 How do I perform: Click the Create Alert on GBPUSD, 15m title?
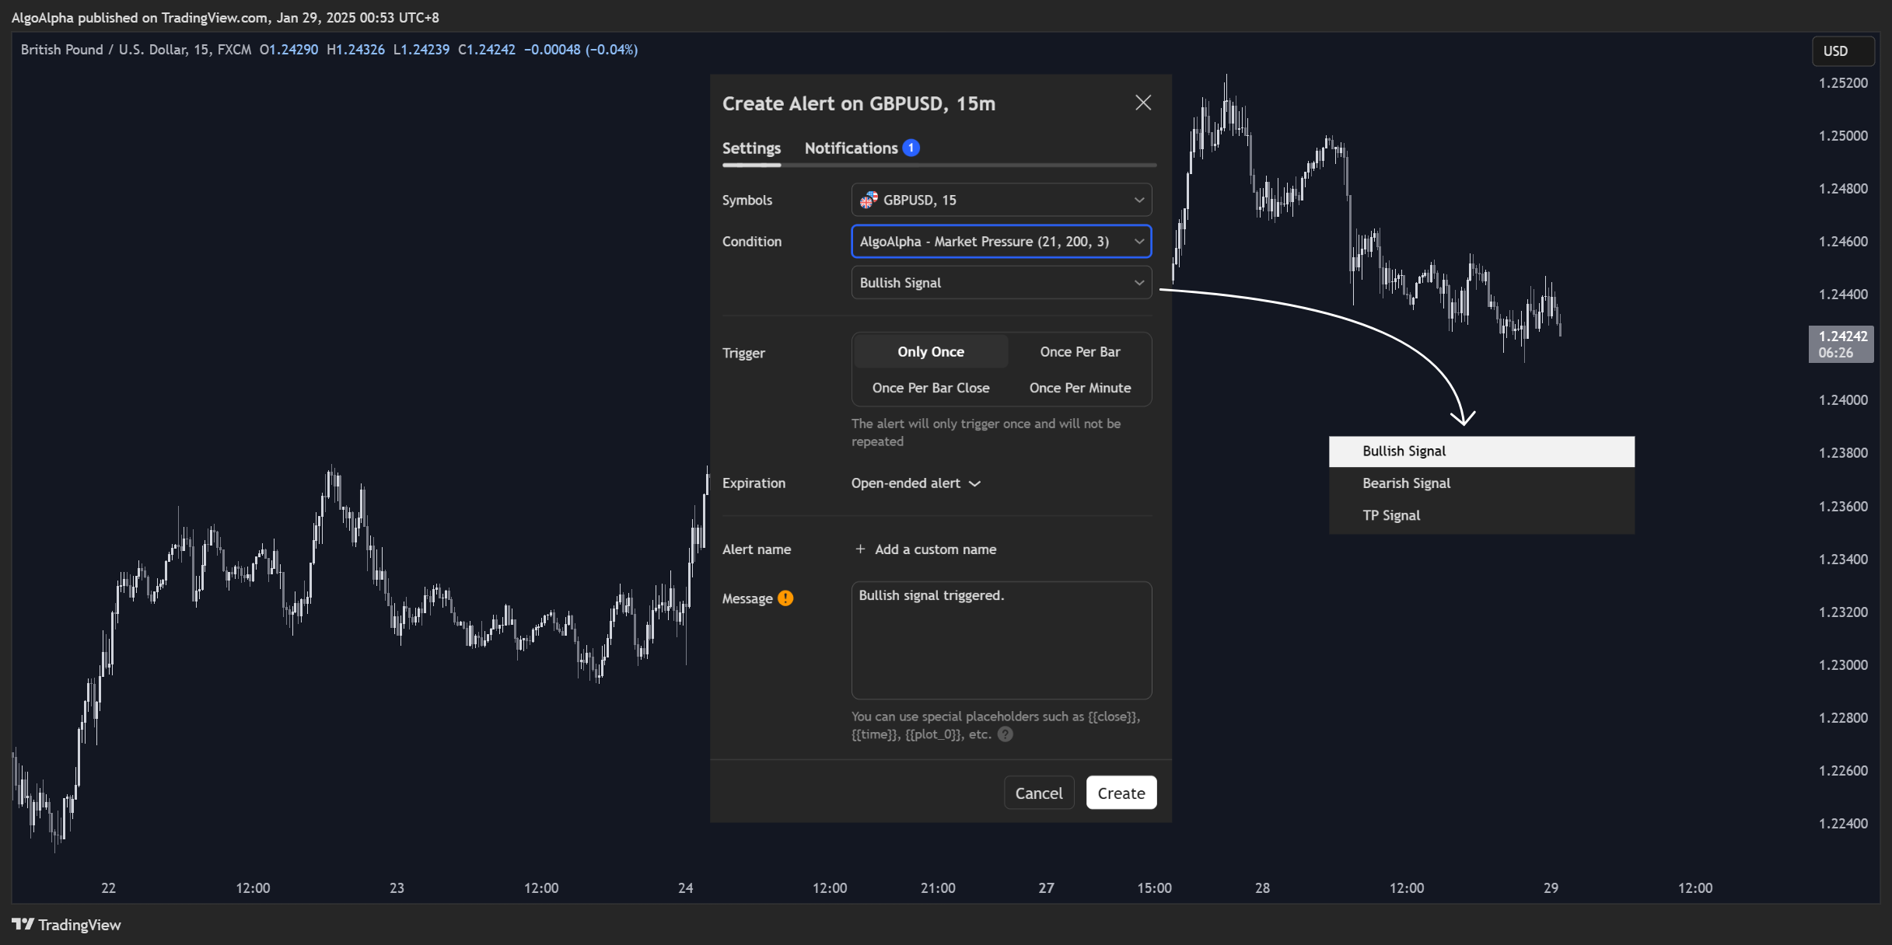click(x=859, y=103)
